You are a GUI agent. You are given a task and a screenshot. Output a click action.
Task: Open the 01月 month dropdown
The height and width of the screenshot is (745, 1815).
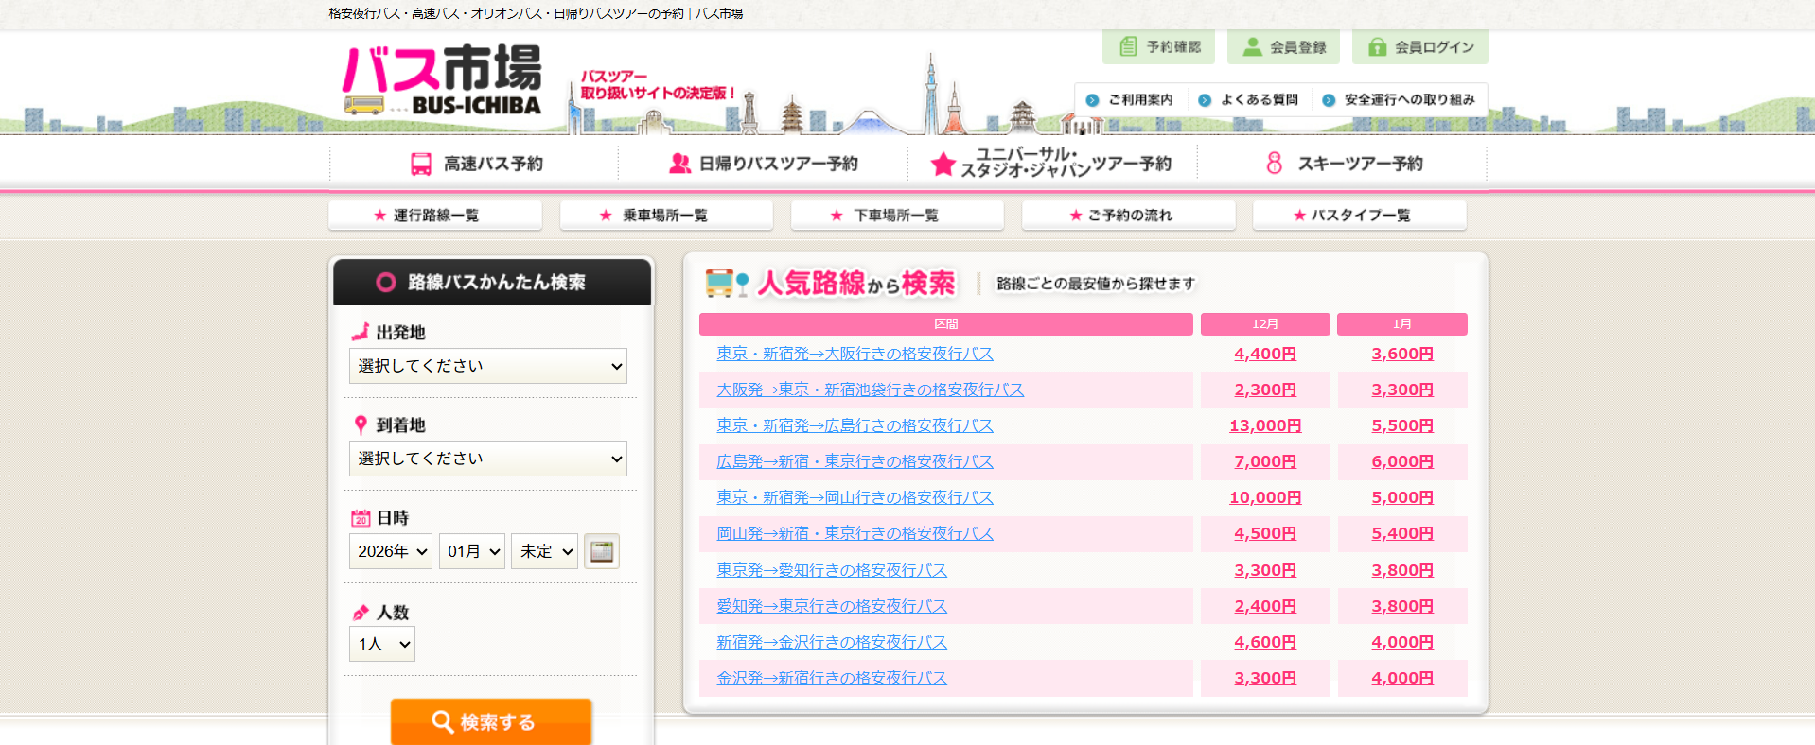pyautogui.click(x=471, y=551)
